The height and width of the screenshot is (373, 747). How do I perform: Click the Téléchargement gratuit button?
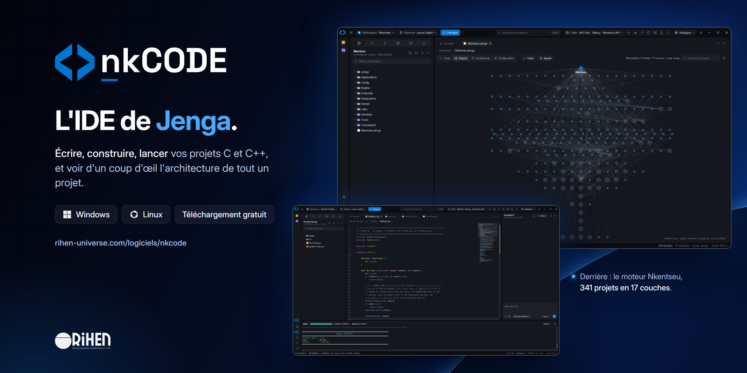coord(224,214)
